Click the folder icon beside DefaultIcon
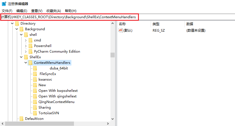The width and height of the screenshot is (235, 126). (21, 119)
